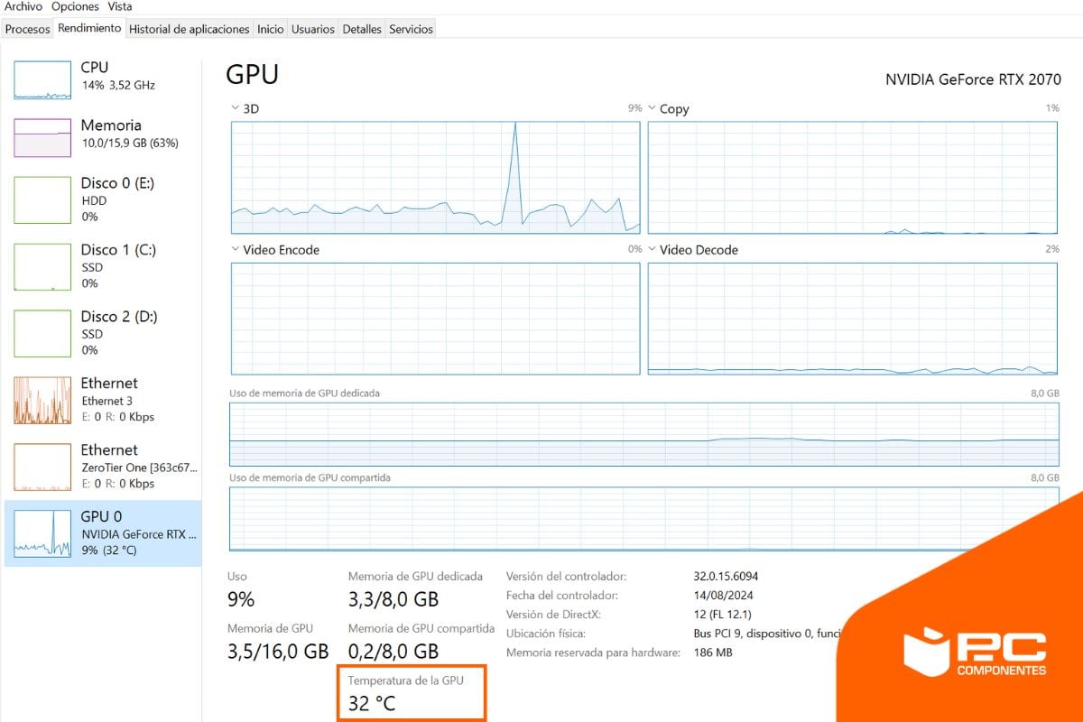Viewport: 1083px width, 722px height.
Task: Click Memoria reservada para hardware label
Action: (593, 653)
